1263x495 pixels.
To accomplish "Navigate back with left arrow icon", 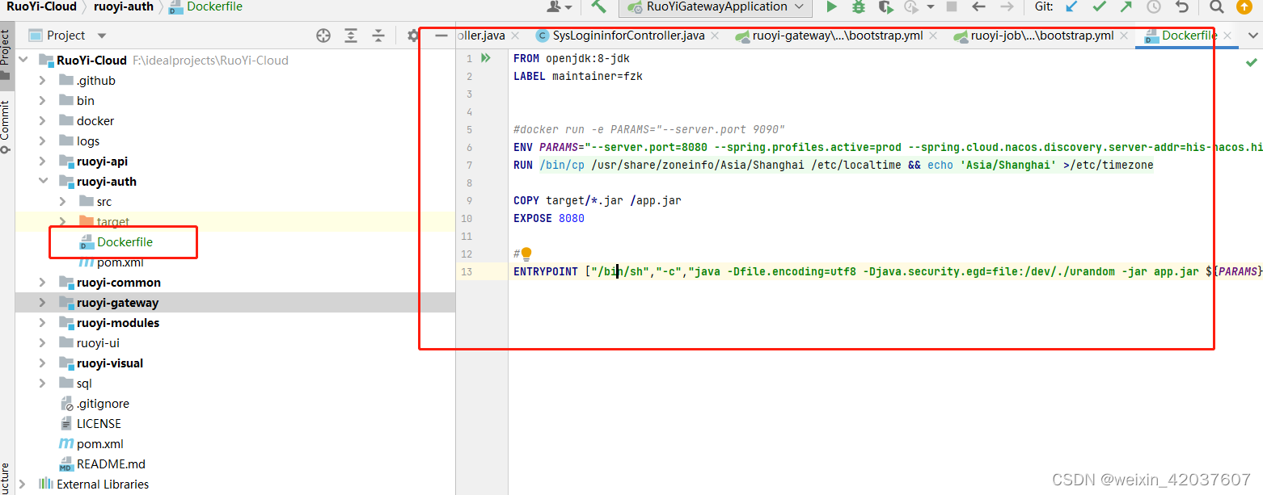I will (978, 6).
